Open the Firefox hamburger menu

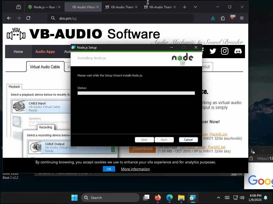coord(242,18)
